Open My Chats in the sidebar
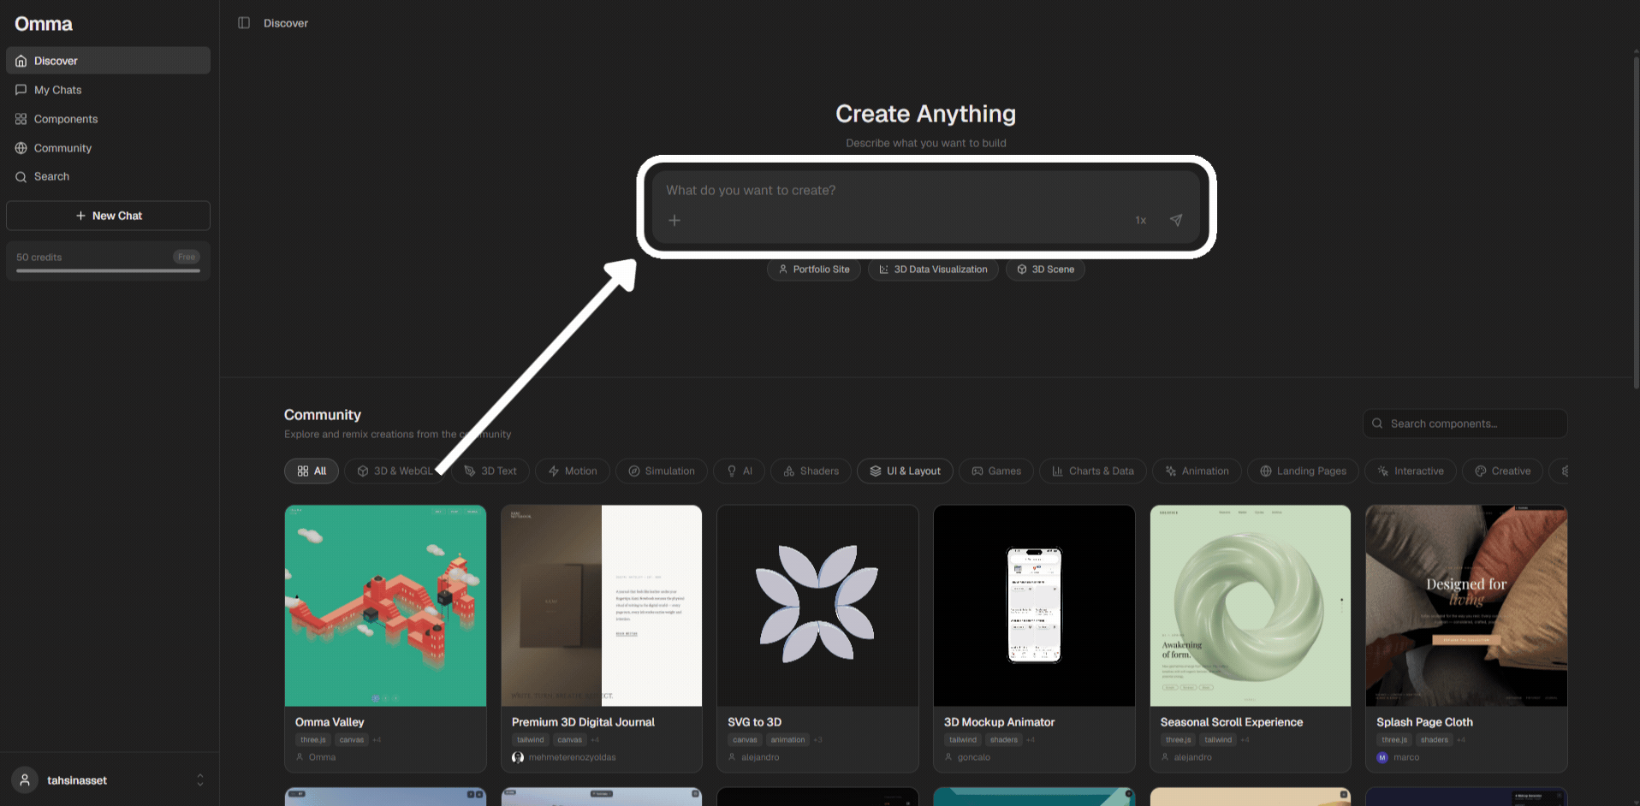Screen dimensions: 1640x806 tap(108, 90)
